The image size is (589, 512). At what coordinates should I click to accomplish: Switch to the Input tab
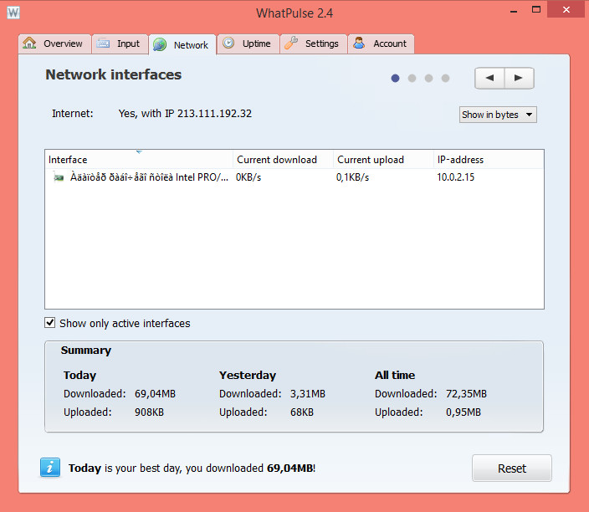click(120, 44)
